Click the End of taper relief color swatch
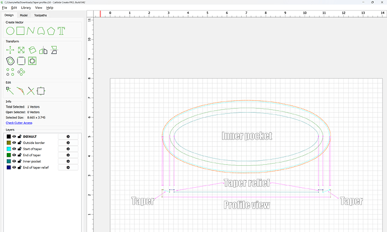Viewport: 387px width, 232px height. click(x=8, y=167)
